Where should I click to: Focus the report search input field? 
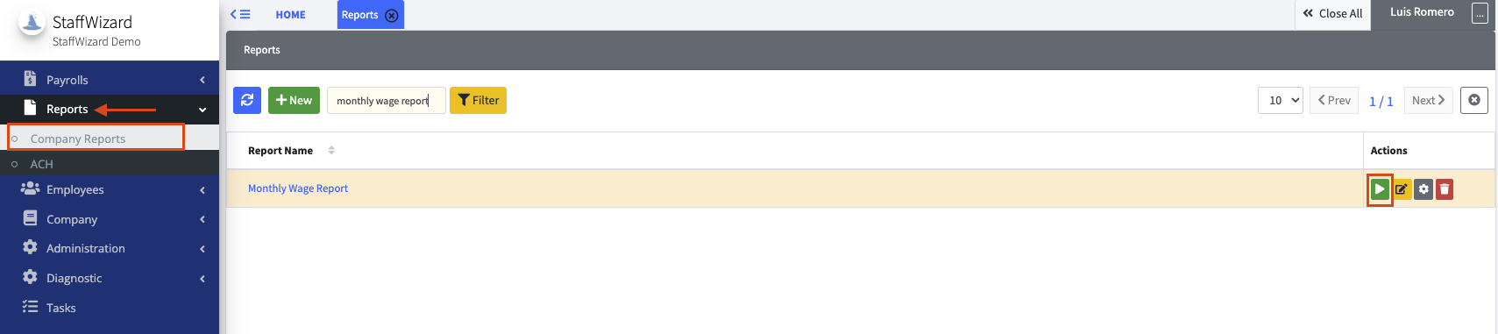click(x=387, y=100)
